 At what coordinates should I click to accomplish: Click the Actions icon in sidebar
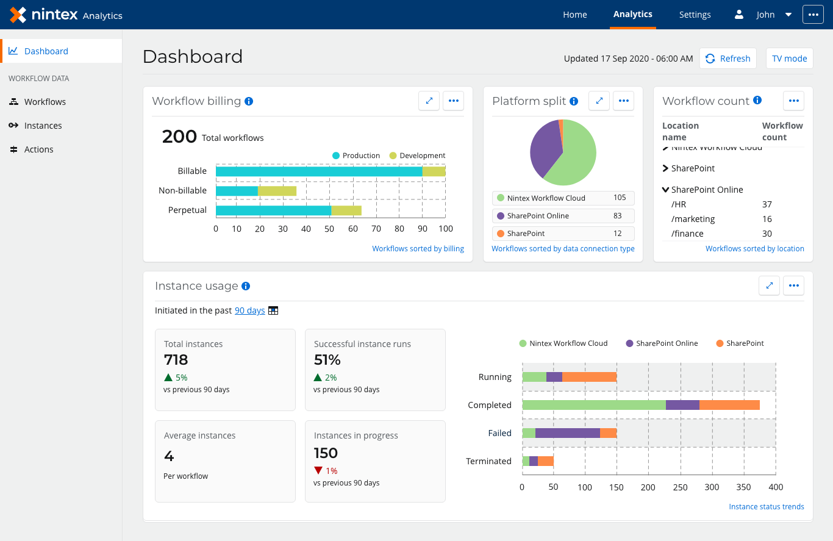[x=13, y=149]
